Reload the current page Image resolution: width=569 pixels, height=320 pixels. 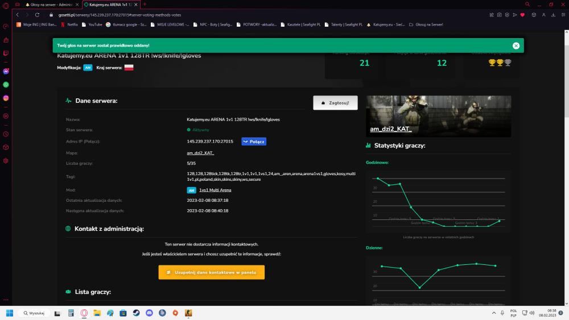(x=37, y=15)
